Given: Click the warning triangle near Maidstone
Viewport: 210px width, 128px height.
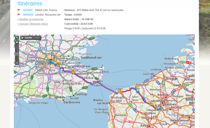Looking at the screenshot, I should 73,72.
